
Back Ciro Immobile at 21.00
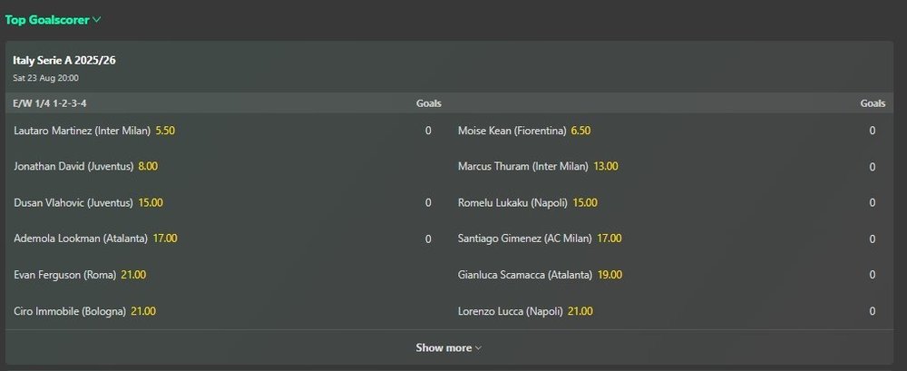[143, 311]
